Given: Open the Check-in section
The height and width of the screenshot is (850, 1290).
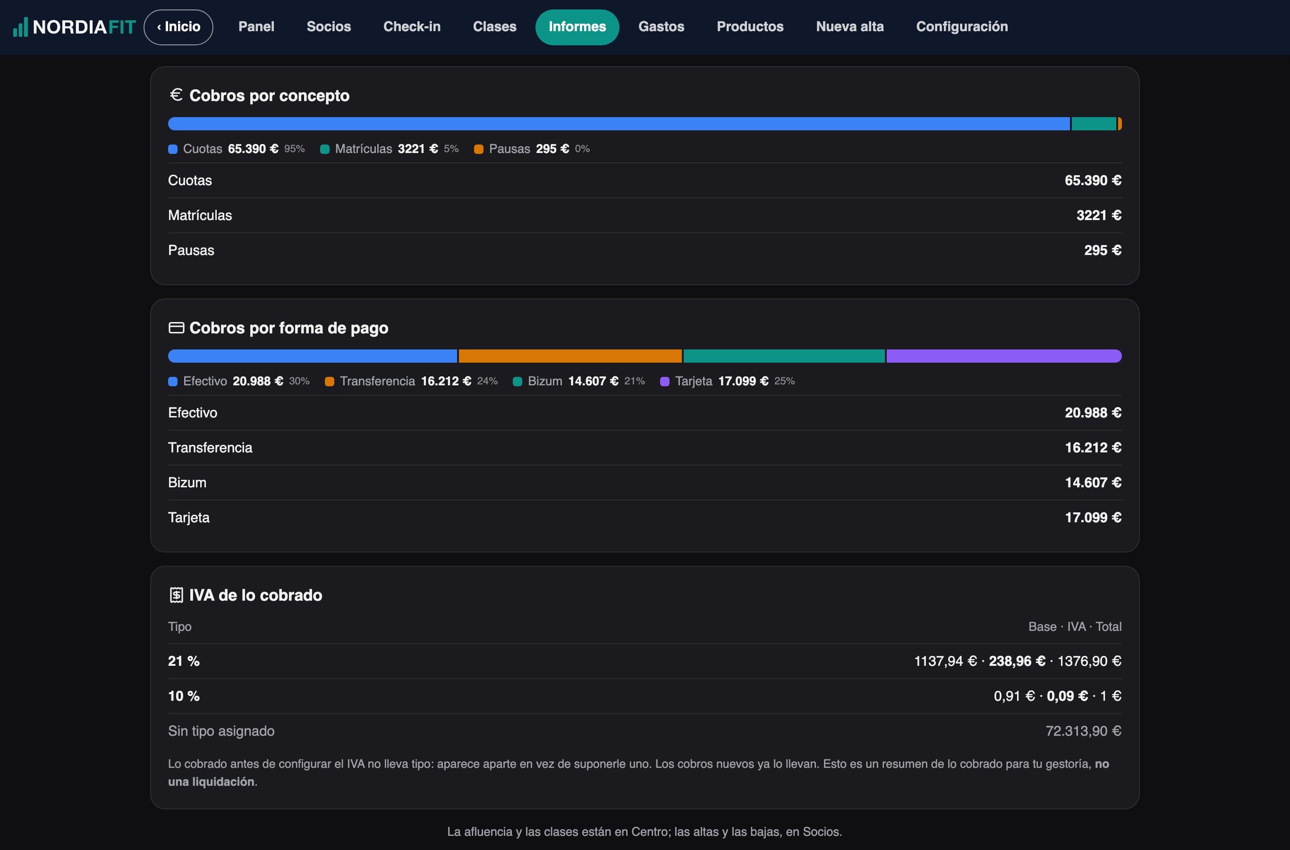Looking at the screenshot, I should (x=412, y=27).
